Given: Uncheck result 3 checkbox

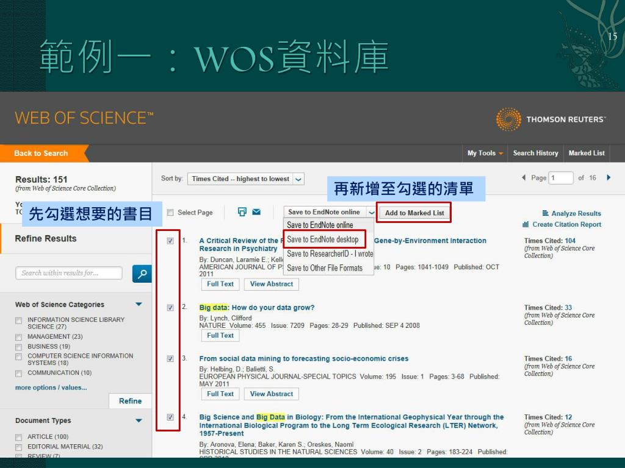Looking at the screenshot, I should 170,358.
